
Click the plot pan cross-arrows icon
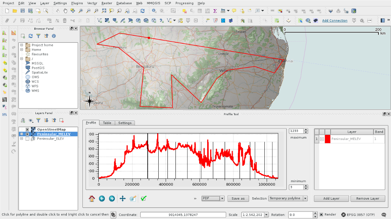pyautogui.click(x=122, y=198)
